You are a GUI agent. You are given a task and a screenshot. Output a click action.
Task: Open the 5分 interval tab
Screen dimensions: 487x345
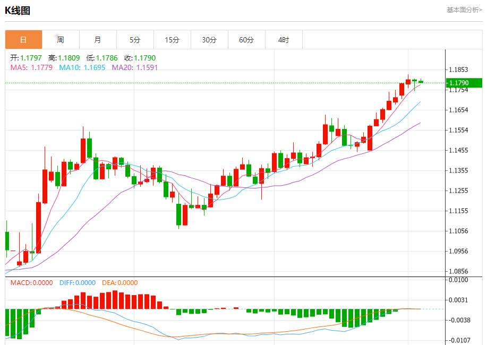tap(135, 40)
